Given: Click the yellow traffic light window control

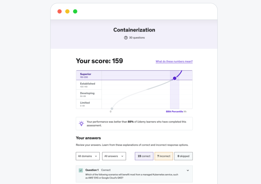Looking at the screenshot, I should click(67, 11).
